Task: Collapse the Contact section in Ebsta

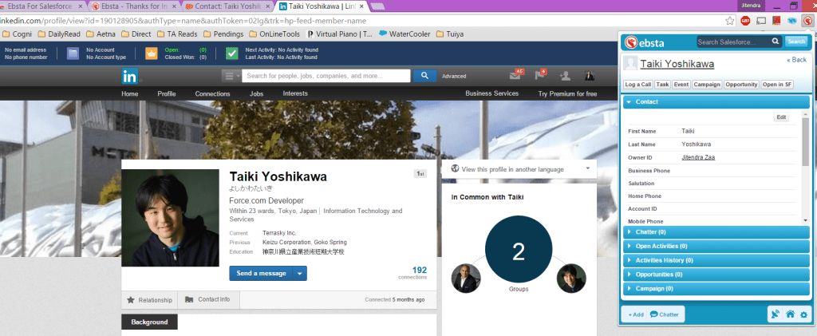Action: 716,102
